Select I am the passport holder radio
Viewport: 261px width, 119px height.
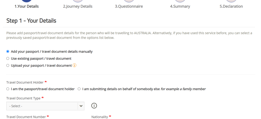point(8,89)
